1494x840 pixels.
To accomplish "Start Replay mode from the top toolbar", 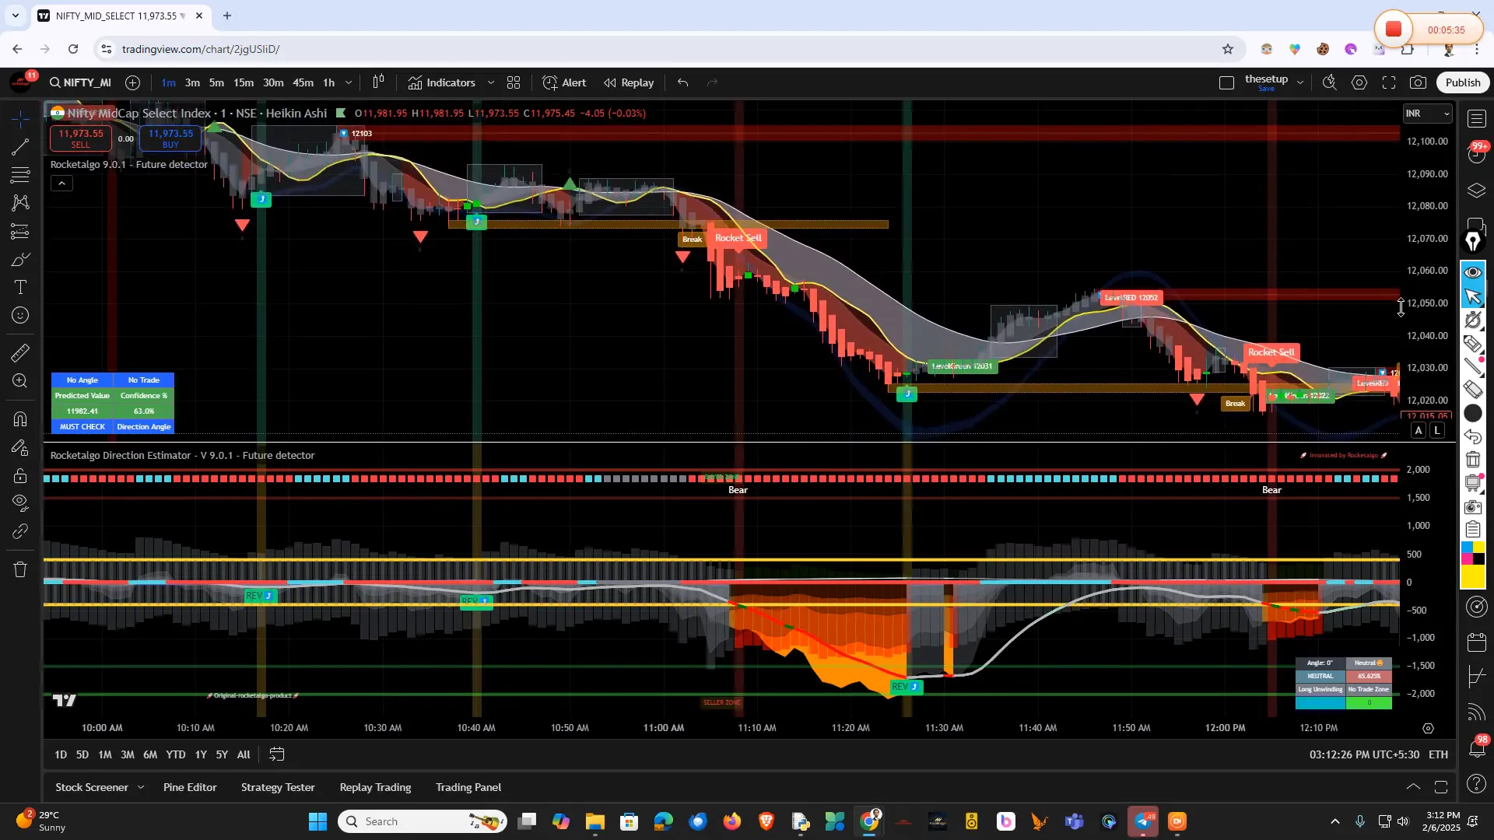I will (629, 82).
